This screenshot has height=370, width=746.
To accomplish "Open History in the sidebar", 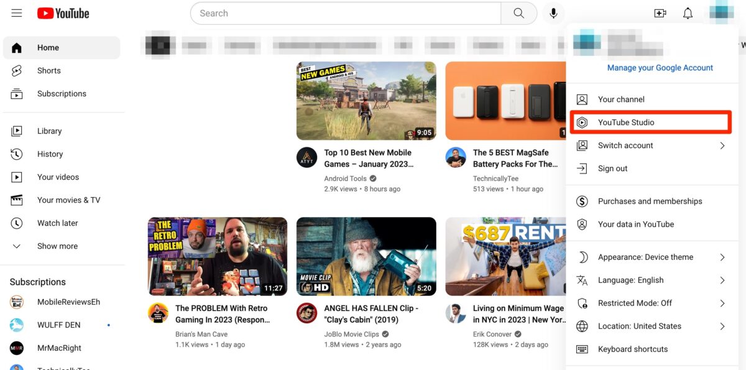I will tap(50, 154).
